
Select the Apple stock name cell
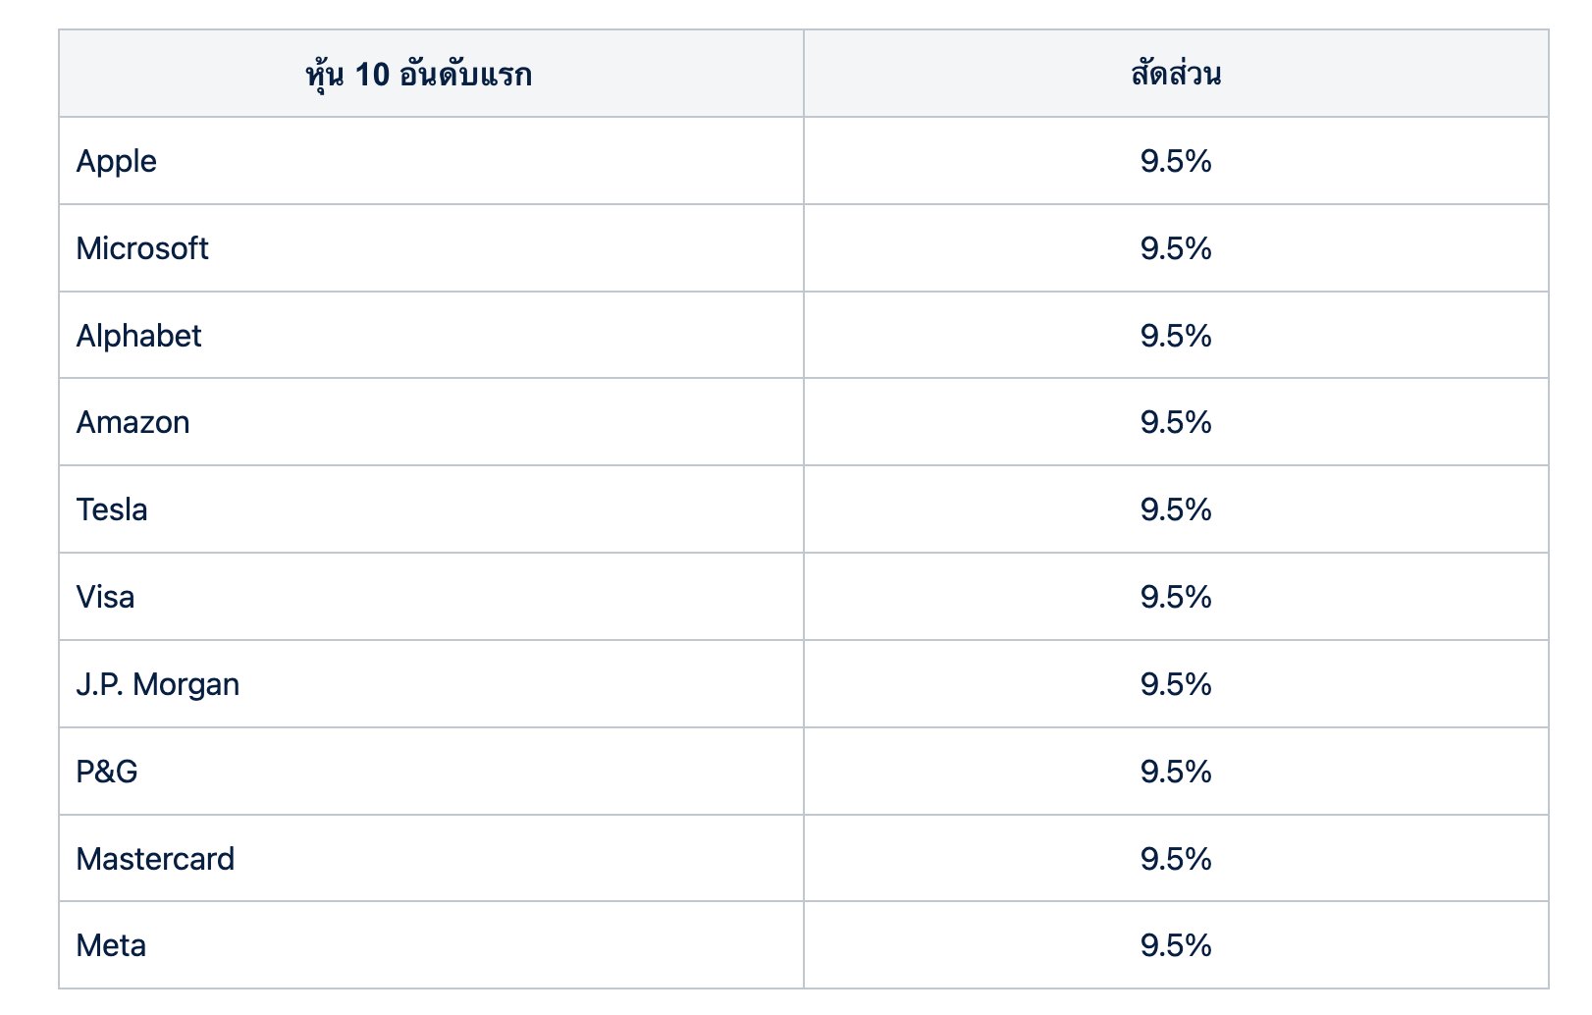[117, 161]
